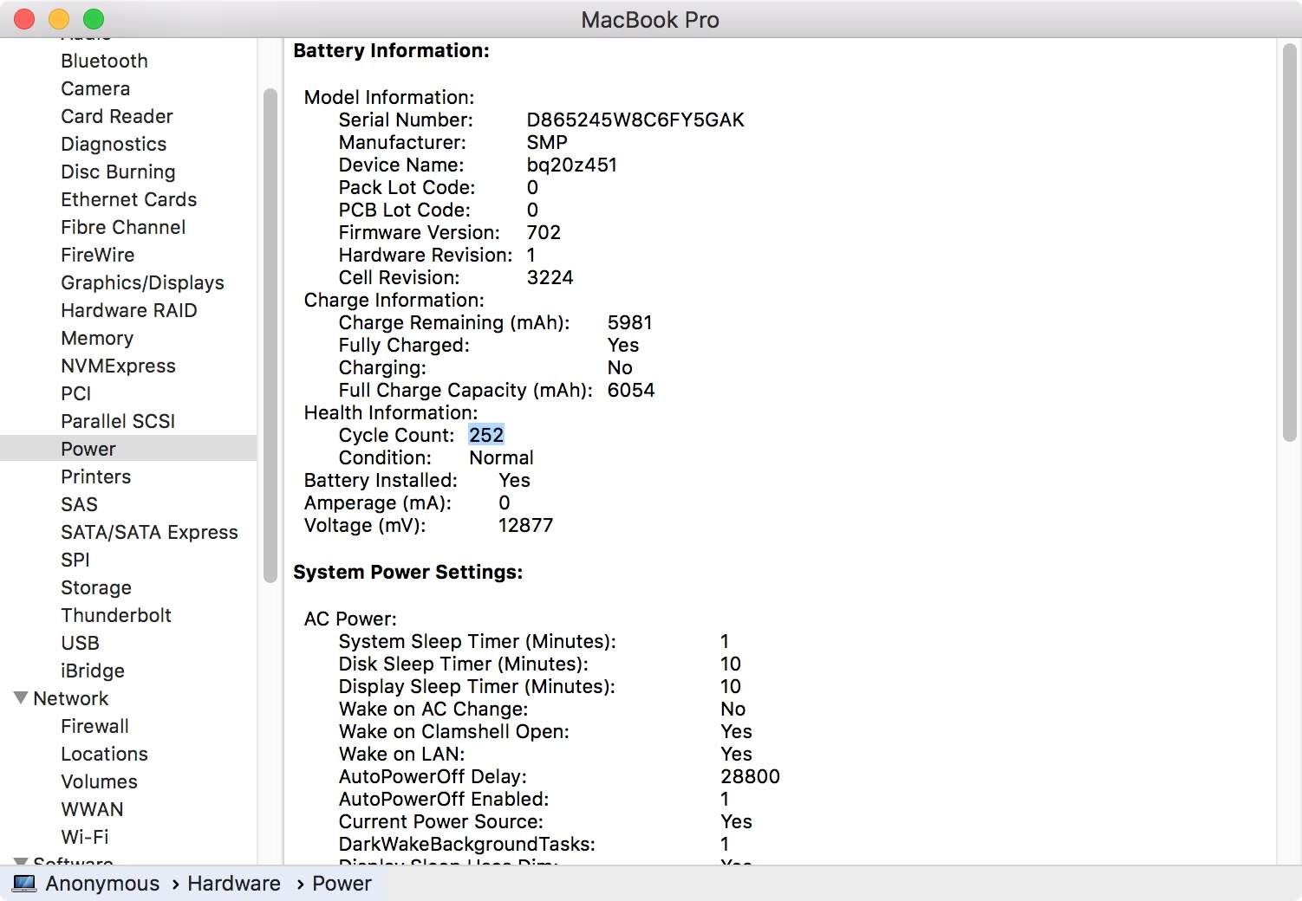Click the Wake on Clamshell Open label
This screenshot has width=1302, height=901.
pos(453,731)
